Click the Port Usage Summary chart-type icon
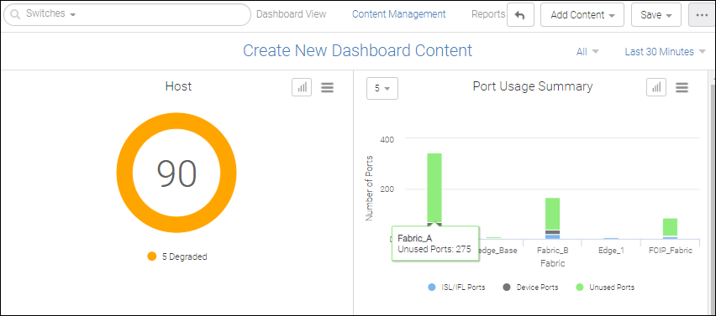Screen dimensions: 716x316 [656, 87]
